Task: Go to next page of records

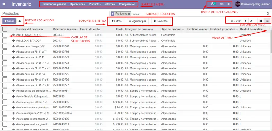Action: click(251, 21)
